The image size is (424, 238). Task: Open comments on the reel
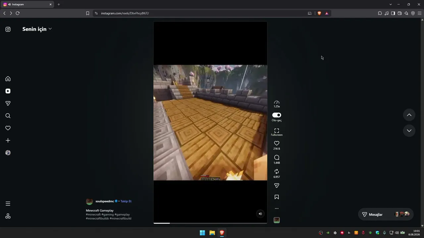[277, 157]
